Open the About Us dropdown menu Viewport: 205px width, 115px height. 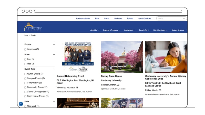tap(95, 30)
